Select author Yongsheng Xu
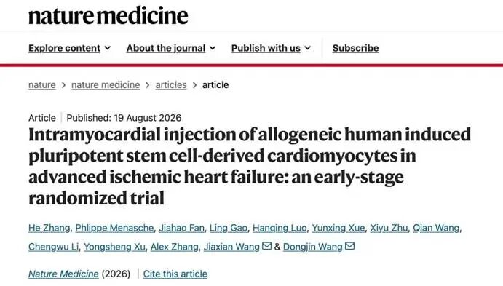 [114, 247]
